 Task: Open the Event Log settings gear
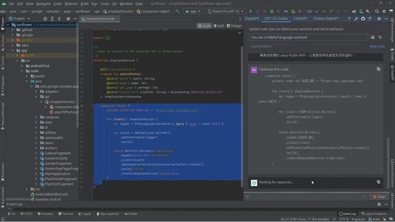coord(379,204)
